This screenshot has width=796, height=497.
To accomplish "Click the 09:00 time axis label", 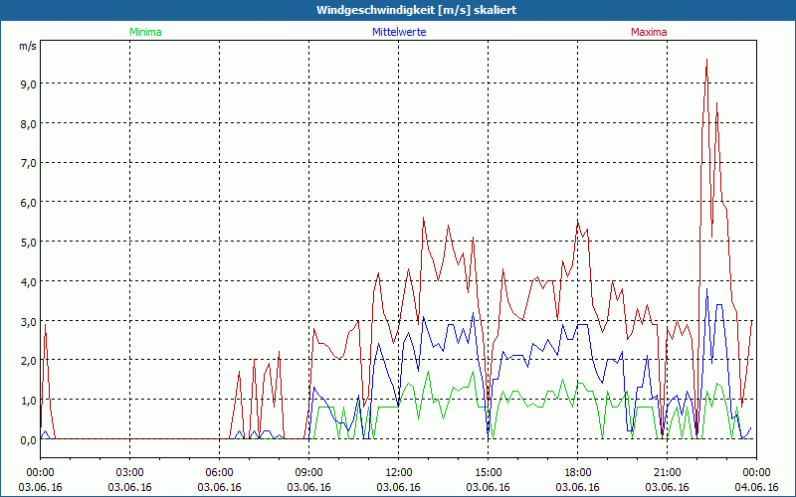I will (308, 472).
